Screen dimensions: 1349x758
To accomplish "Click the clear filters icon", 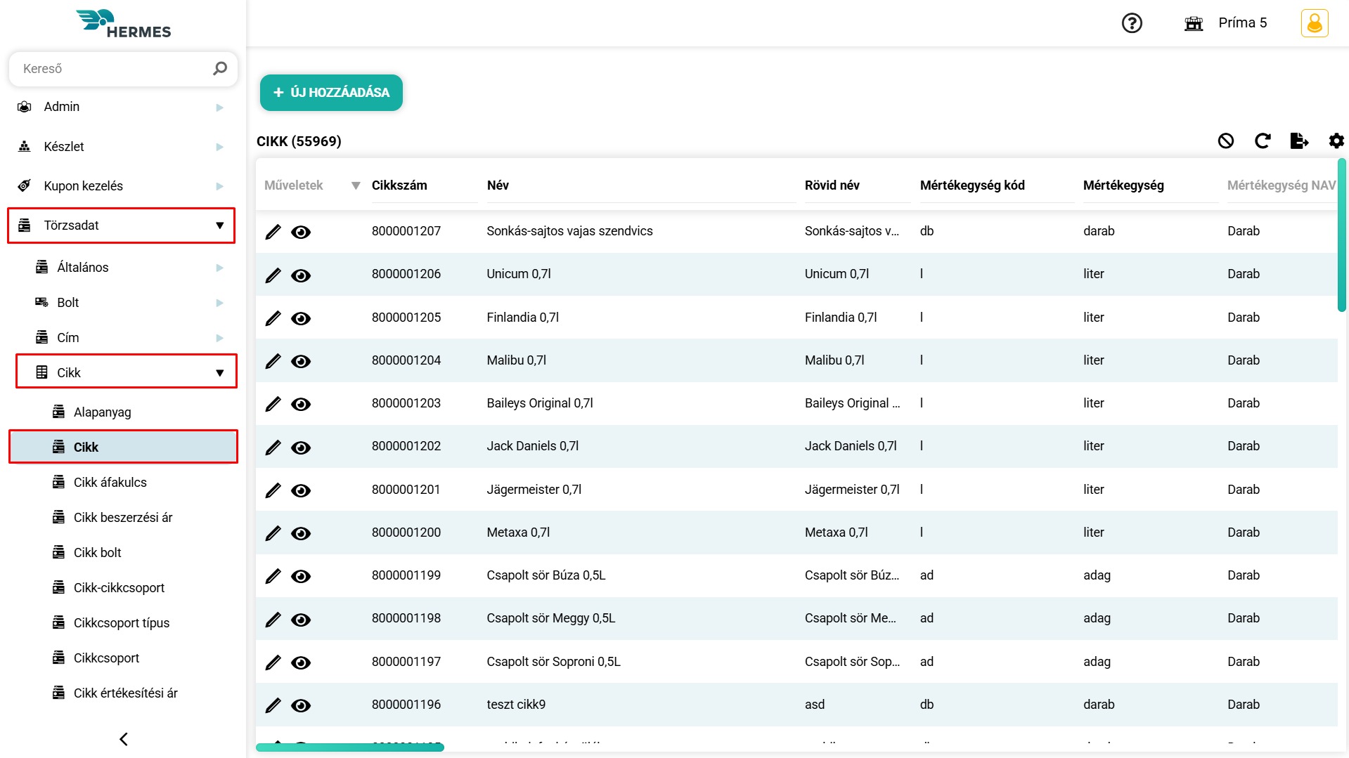I will point(1225,141).
